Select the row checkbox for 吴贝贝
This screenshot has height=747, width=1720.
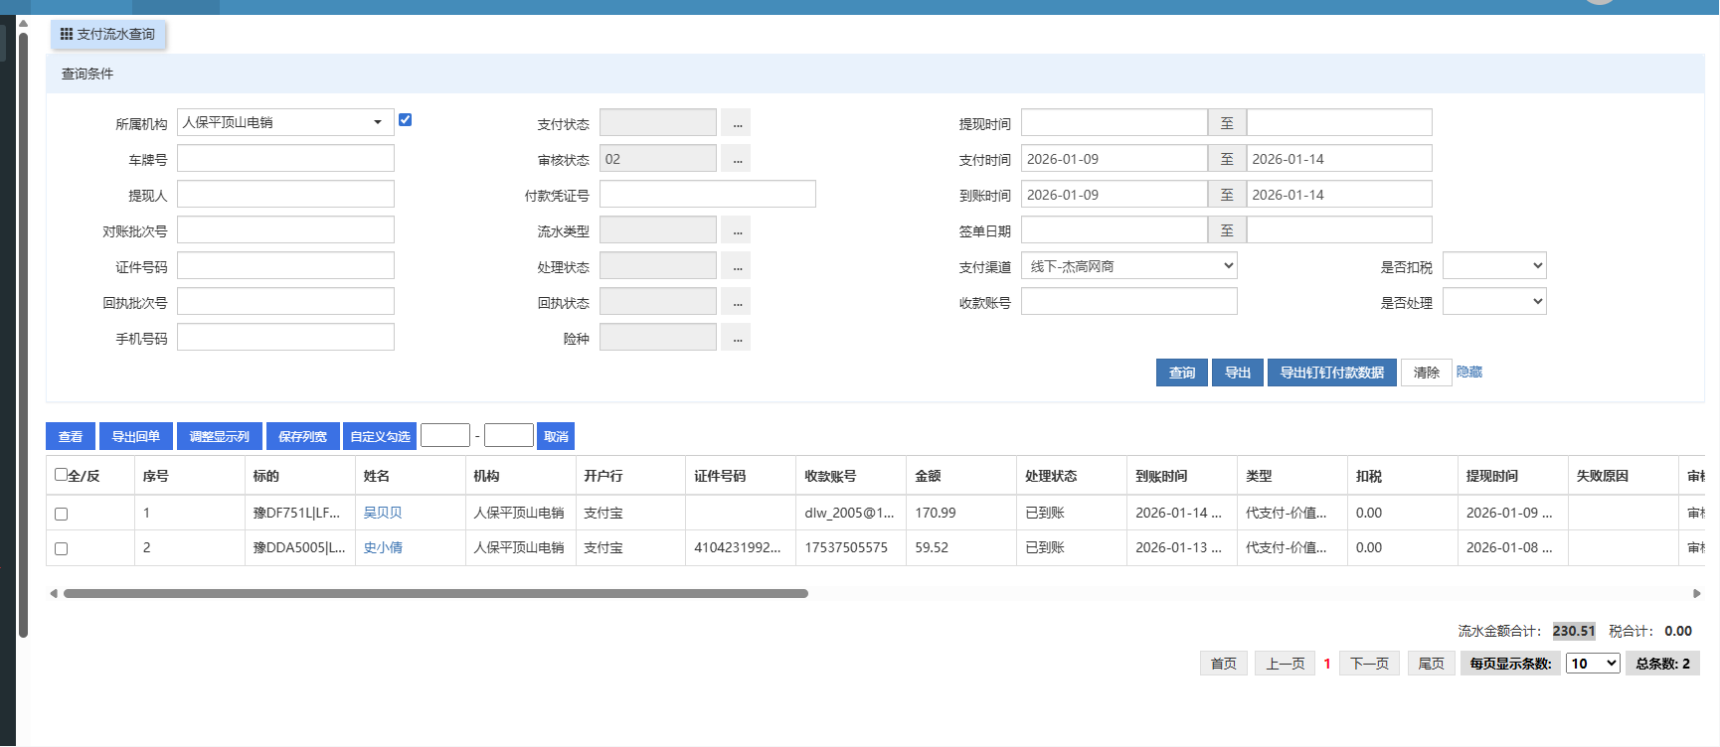61,514
